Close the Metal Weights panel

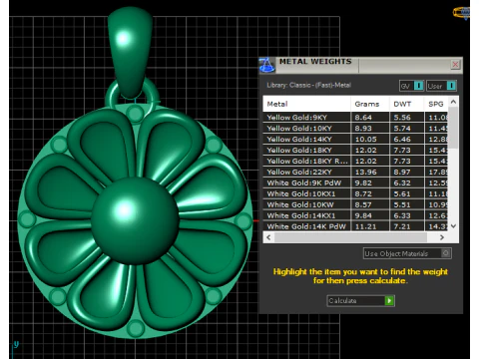point(455,64)
